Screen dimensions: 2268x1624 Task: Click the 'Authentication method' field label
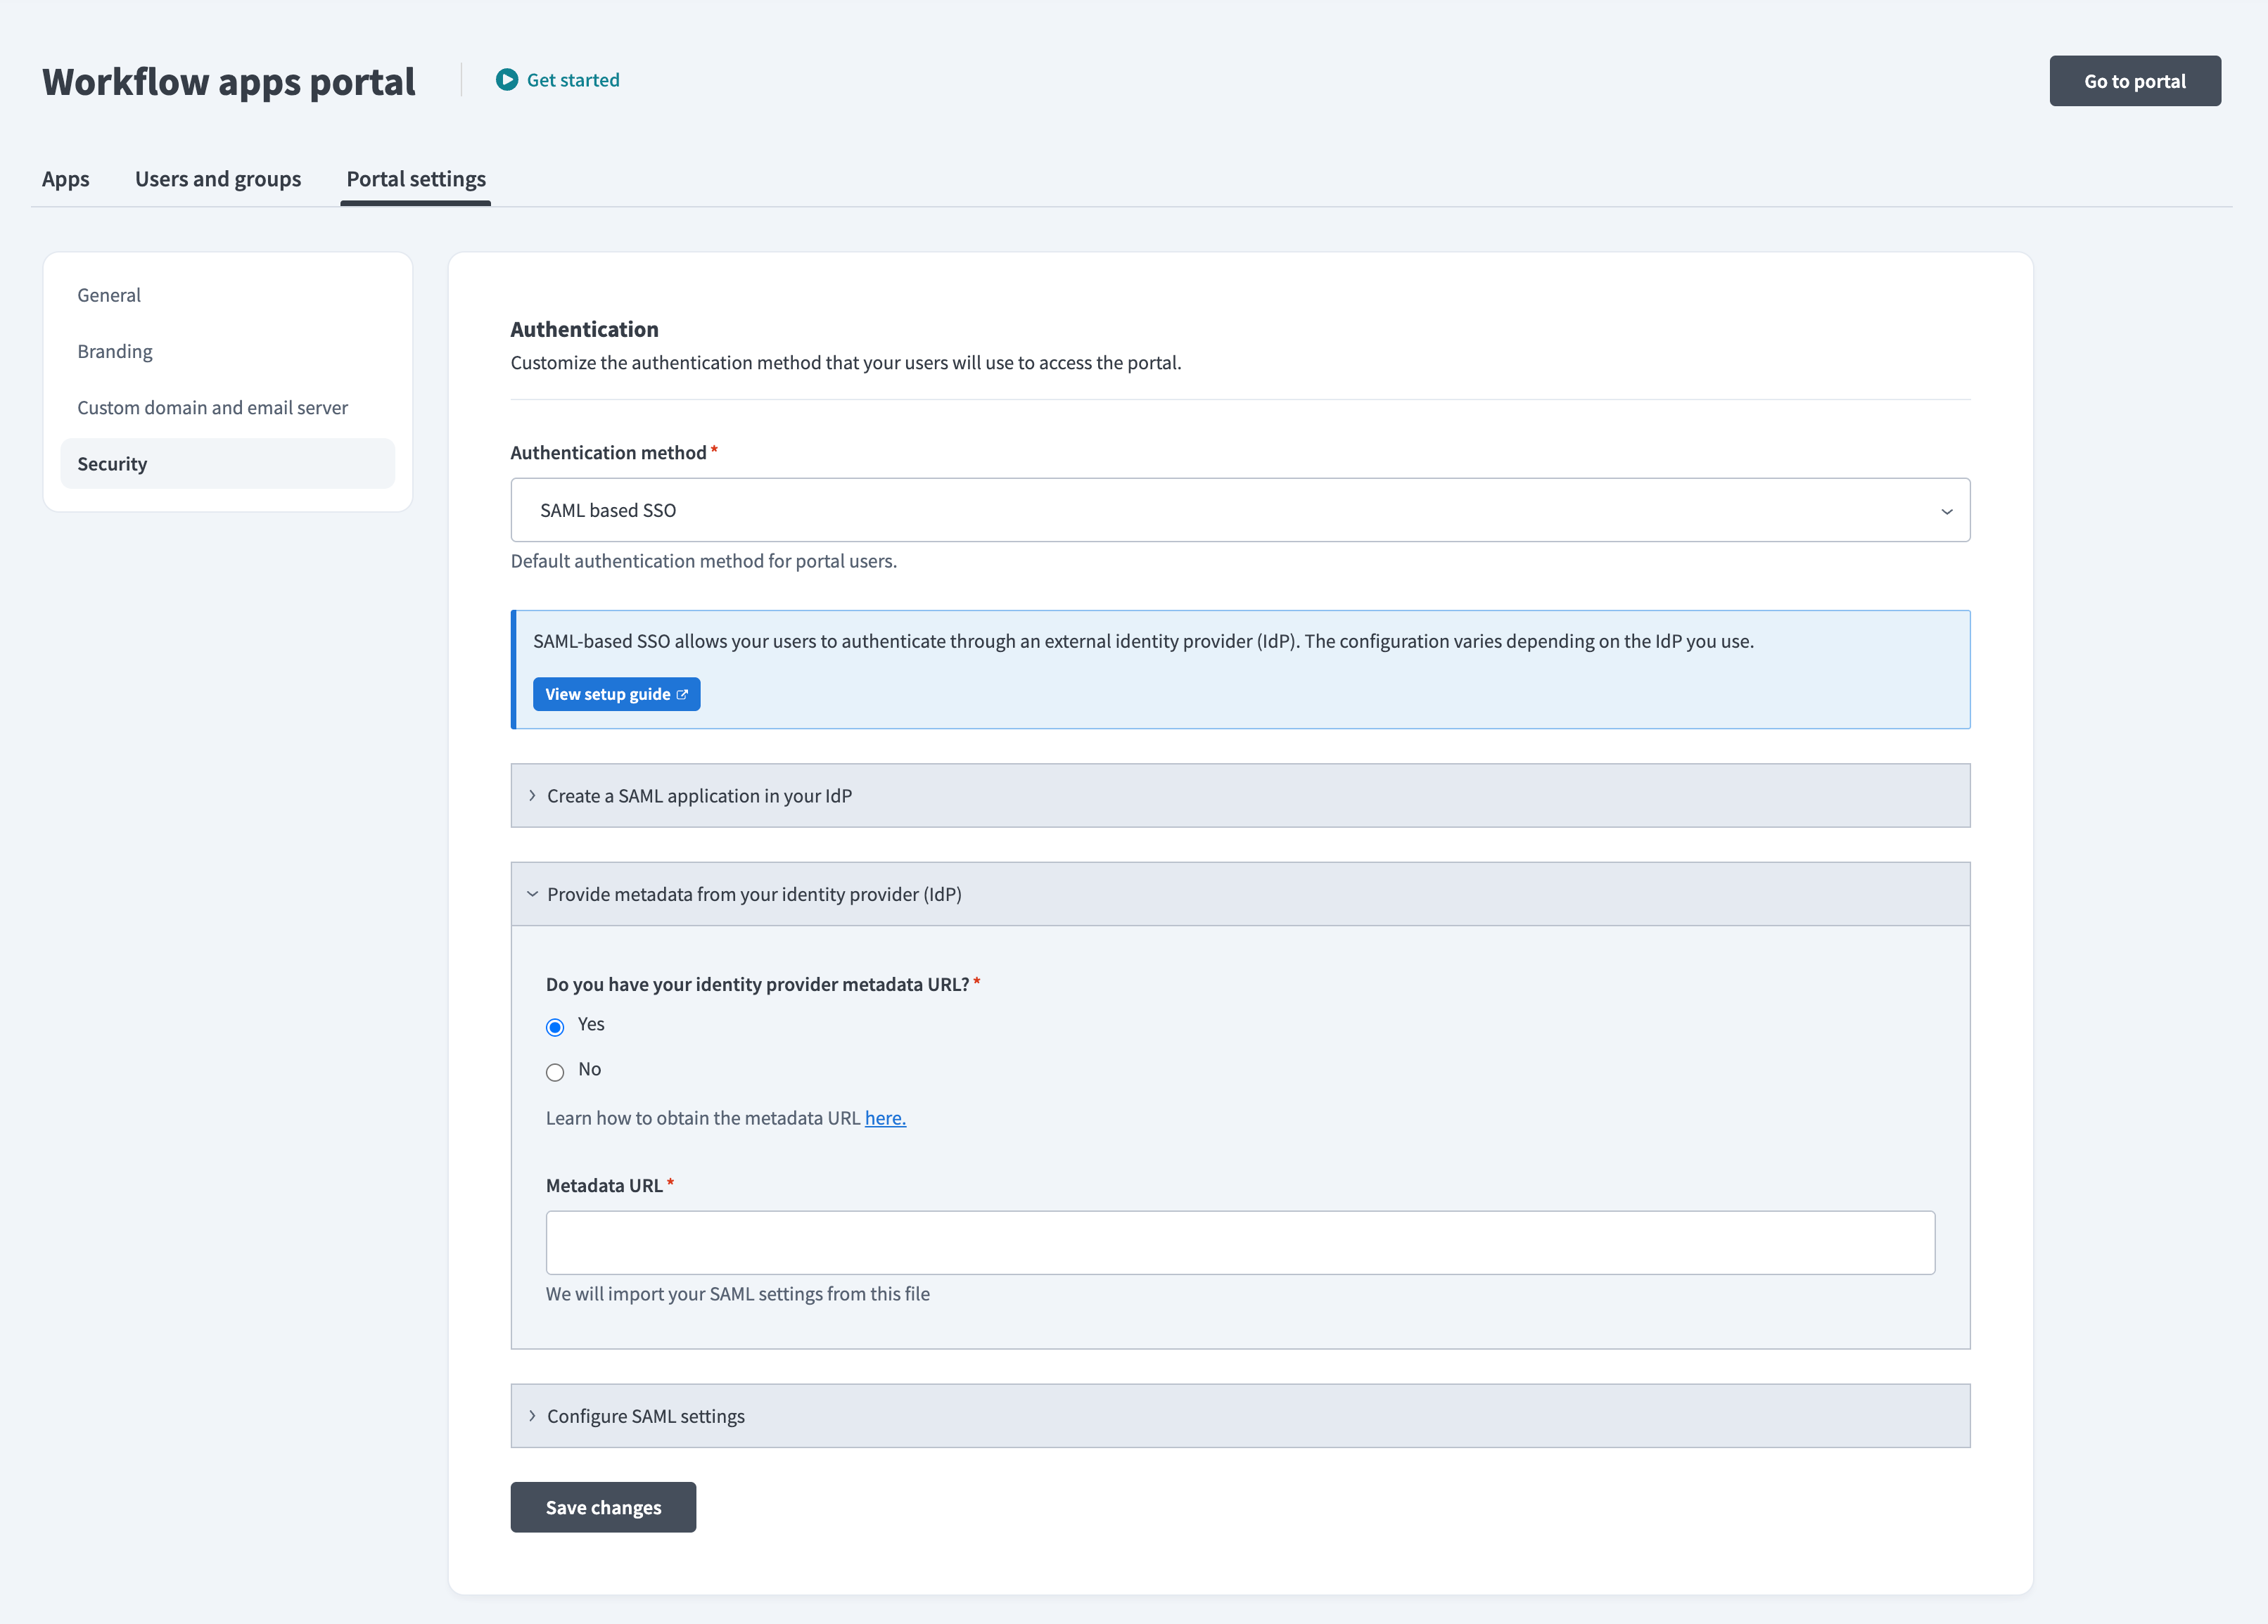608,453
